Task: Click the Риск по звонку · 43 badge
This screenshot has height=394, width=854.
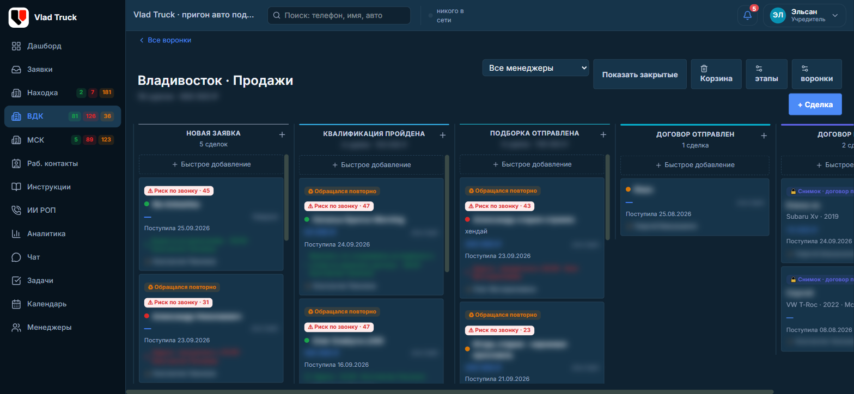Action: click(499, 206)
